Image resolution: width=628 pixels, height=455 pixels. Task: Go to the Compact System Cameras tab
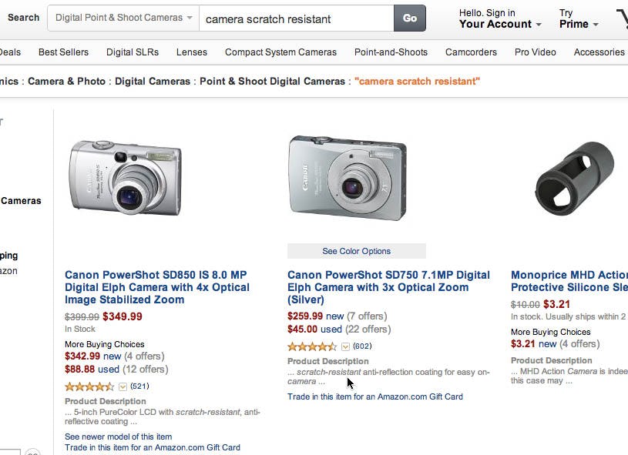pos(280,52)
